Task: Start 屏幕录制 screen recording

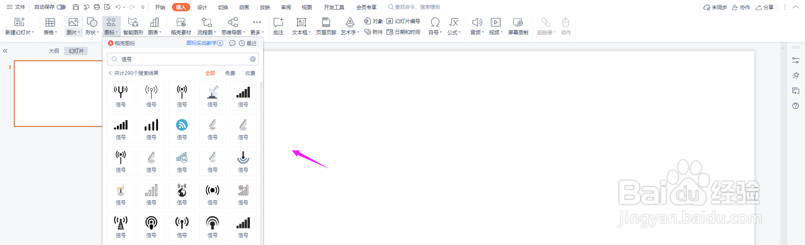Action: (x=518, y=26)
